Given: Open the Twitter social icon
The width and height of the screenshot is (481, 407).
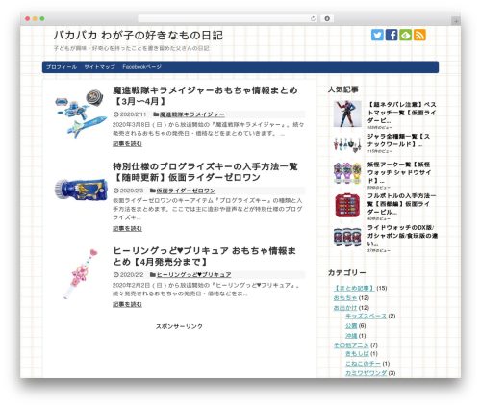Looking at the screenshot, I should (x=377, y=35).
